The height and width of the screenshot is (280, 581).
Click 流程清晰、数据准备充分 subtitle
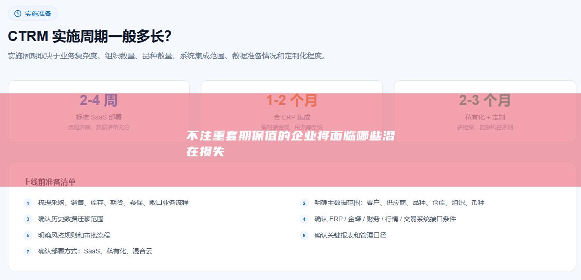tap(99, 127)
